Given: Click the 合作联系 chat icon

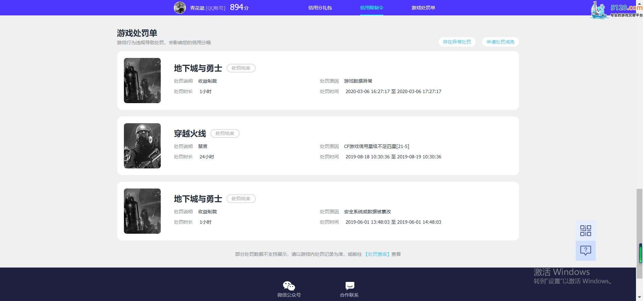Looking at the screenshot, I should [x=350, y=286].
